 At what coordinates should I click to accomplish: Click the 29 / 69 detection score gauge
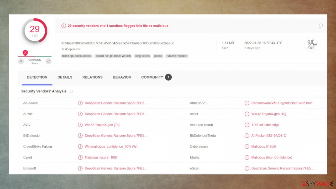[x=35, y=31]
